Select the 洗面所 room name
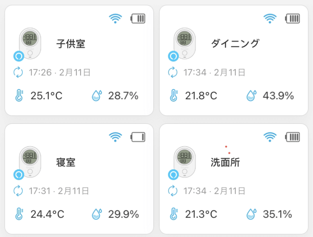Screen dimensions: 313x237 click(225, 162)
